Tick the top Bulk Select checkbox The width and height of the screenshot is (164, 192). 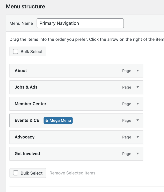(16, 51)
